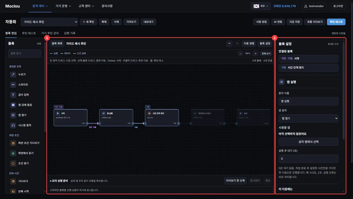The height and width of the screenshot is (199, 353).
Task: Click the 지금 저장 button
Action: tap(295, 22)
